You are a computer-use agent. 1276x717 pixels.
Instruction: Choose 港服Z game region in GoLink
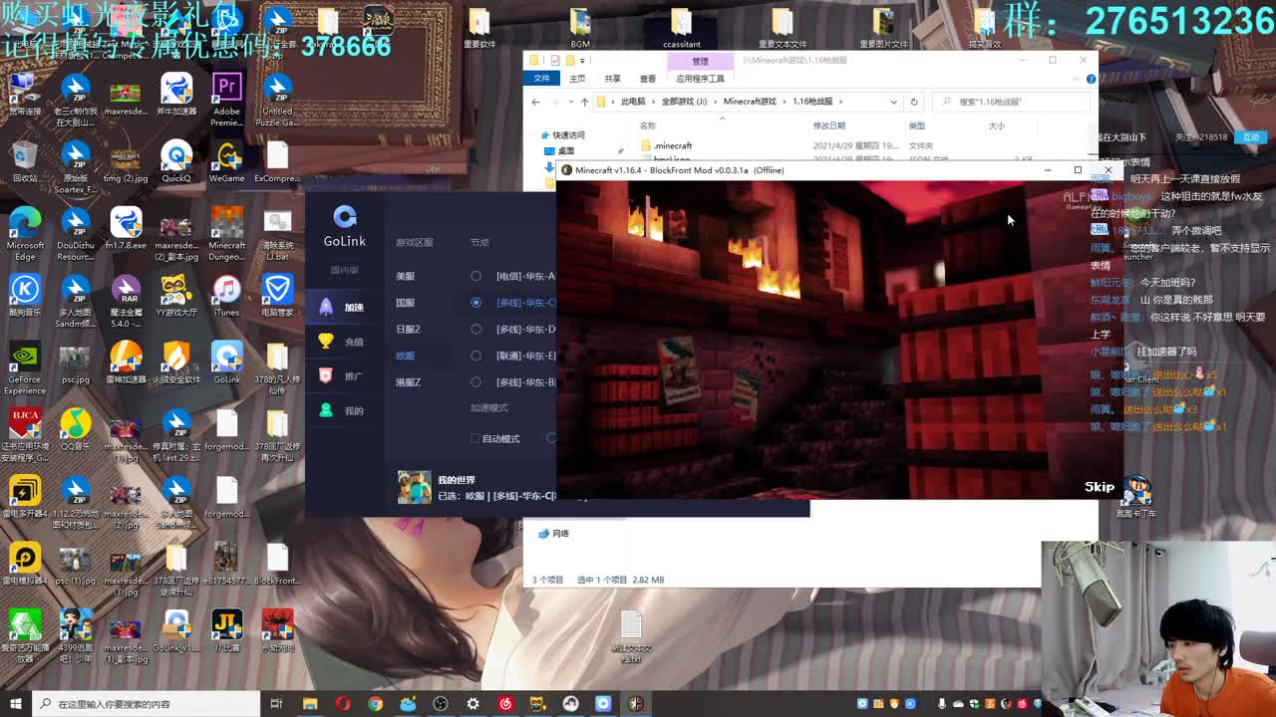(x=408, y=382)
